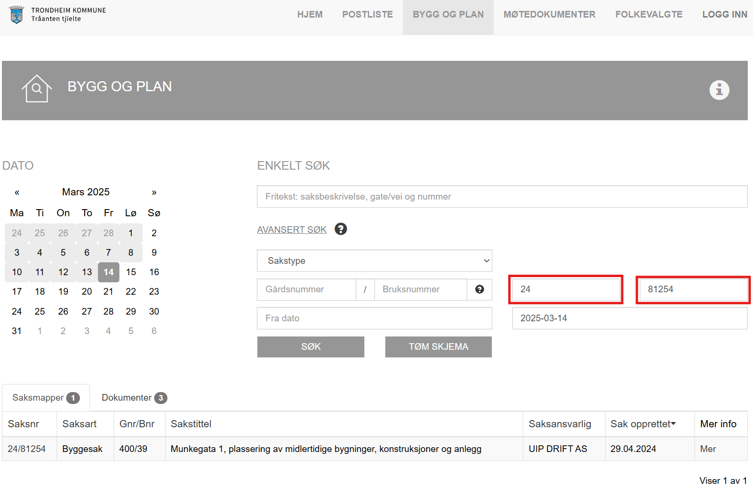The image size is (753, 490).
Task: Click the Logg inn menu item
Action: pos(724,15)
